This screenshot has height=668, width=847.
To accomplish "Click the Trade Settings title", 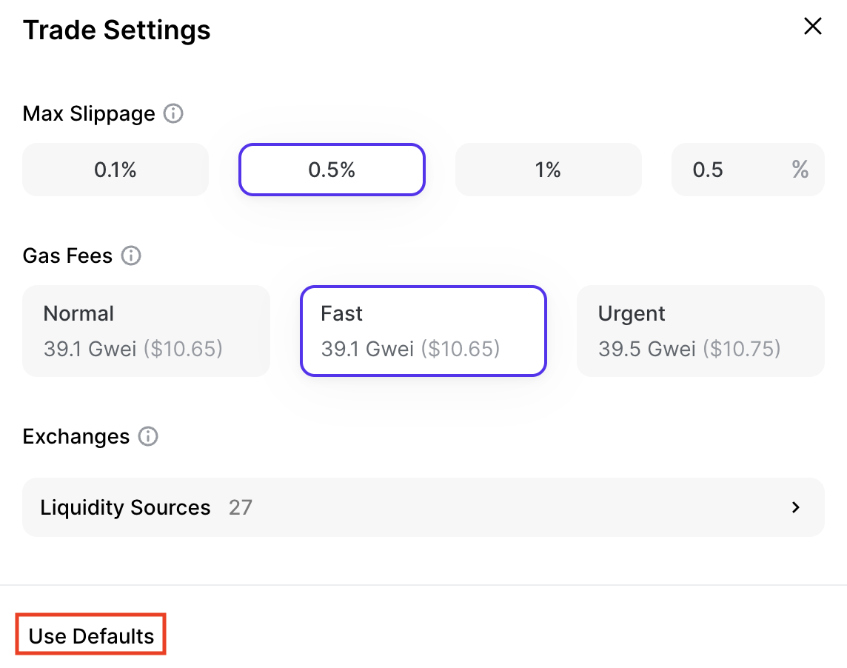I will tap(117, 30).
